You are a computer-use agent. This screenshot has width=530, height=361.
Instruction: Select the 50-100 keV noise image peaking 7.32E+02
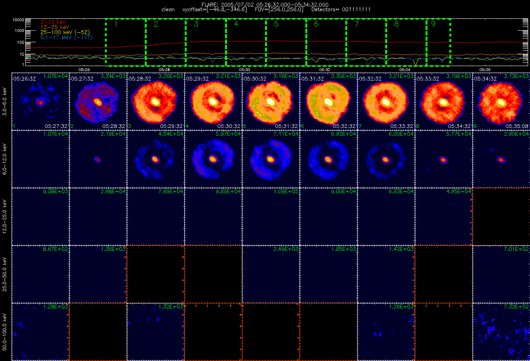[x=501, y=331]
